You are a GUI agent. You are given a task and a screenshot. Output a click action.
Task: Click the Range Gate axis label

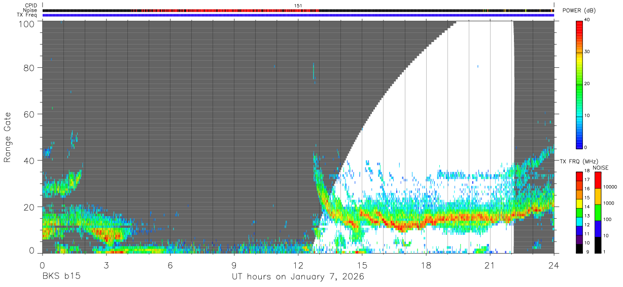[x=8, y=138]
